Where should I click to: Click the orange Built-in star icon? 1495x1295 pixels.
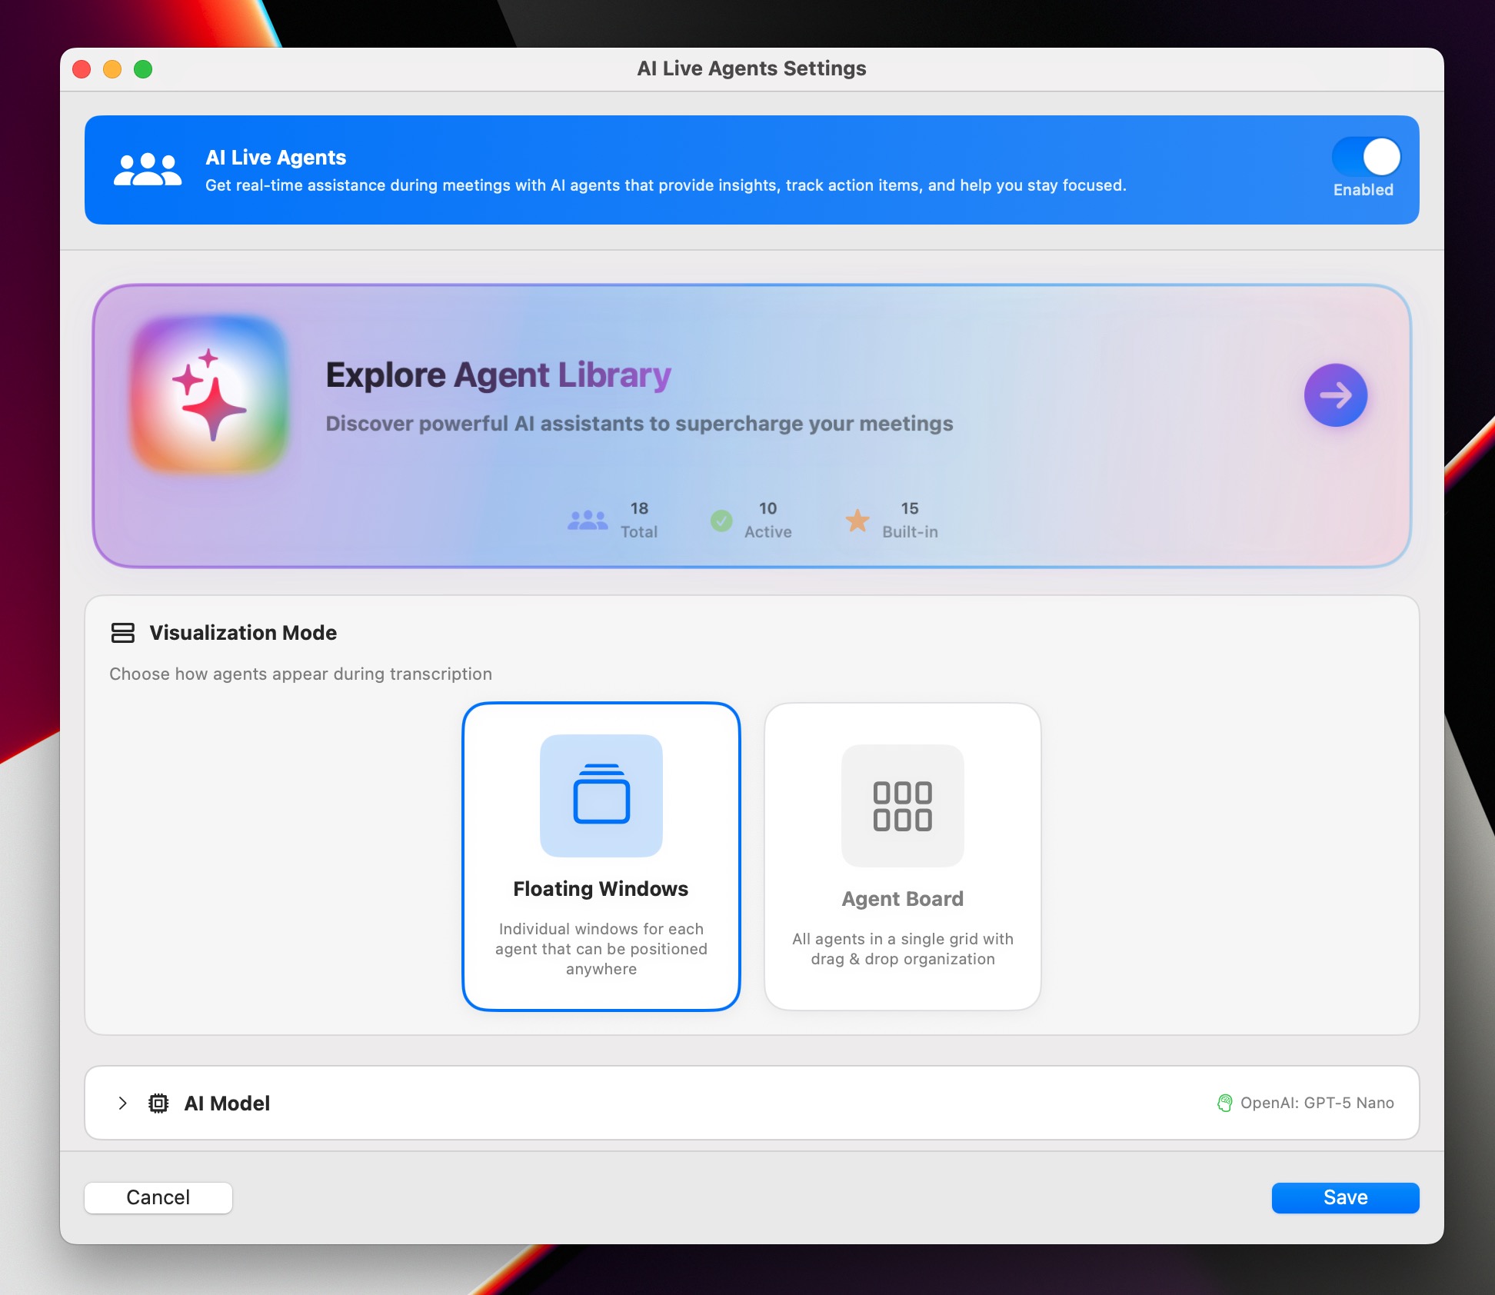pyautogui.click(x=857, y=521)
